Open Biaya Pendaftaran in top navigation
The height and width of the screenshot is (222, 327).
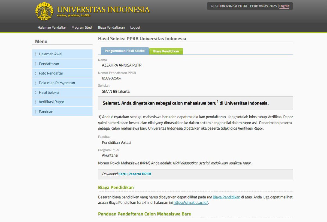tap(111, 28)
